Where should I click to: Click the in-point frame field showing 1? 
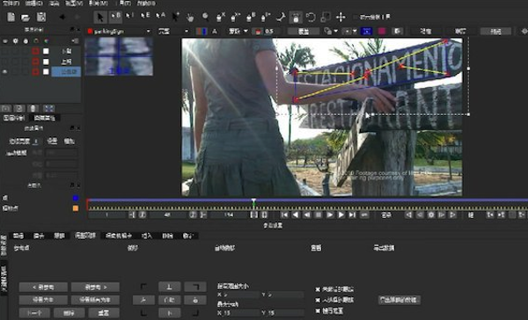click(x=107, y=215)
